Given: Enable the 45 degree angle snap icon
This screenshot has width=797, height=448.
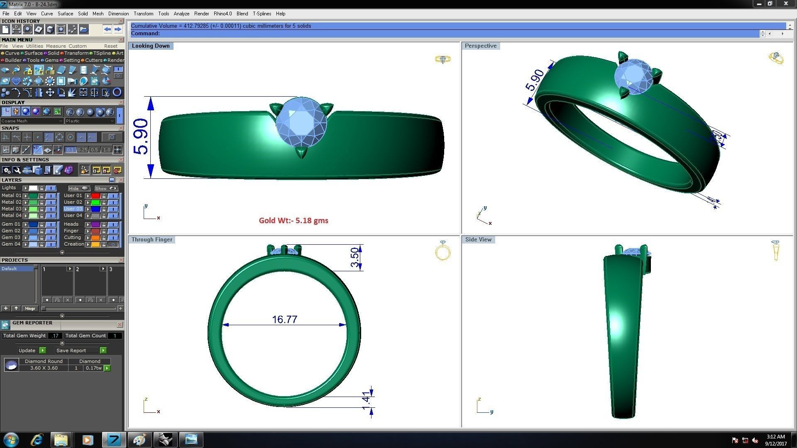Looking at the screenshot, I should tap(37, 149).
